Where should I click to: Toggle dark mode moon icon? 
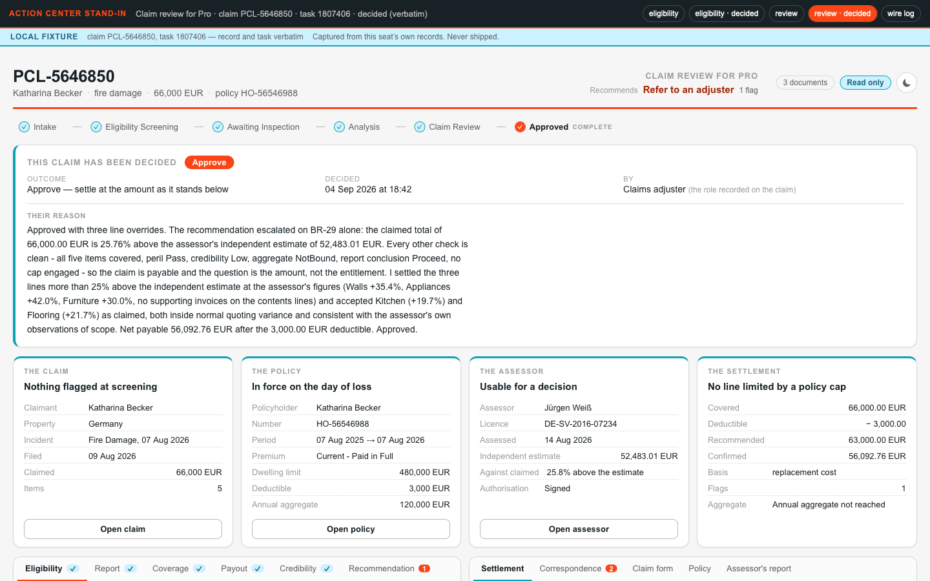point(907,83)
